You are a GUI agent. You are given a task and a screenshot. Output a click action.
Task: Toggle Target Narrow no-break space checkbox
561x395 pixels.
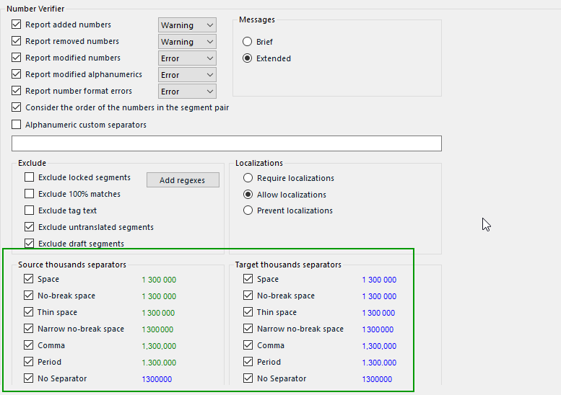coord(248,329)
